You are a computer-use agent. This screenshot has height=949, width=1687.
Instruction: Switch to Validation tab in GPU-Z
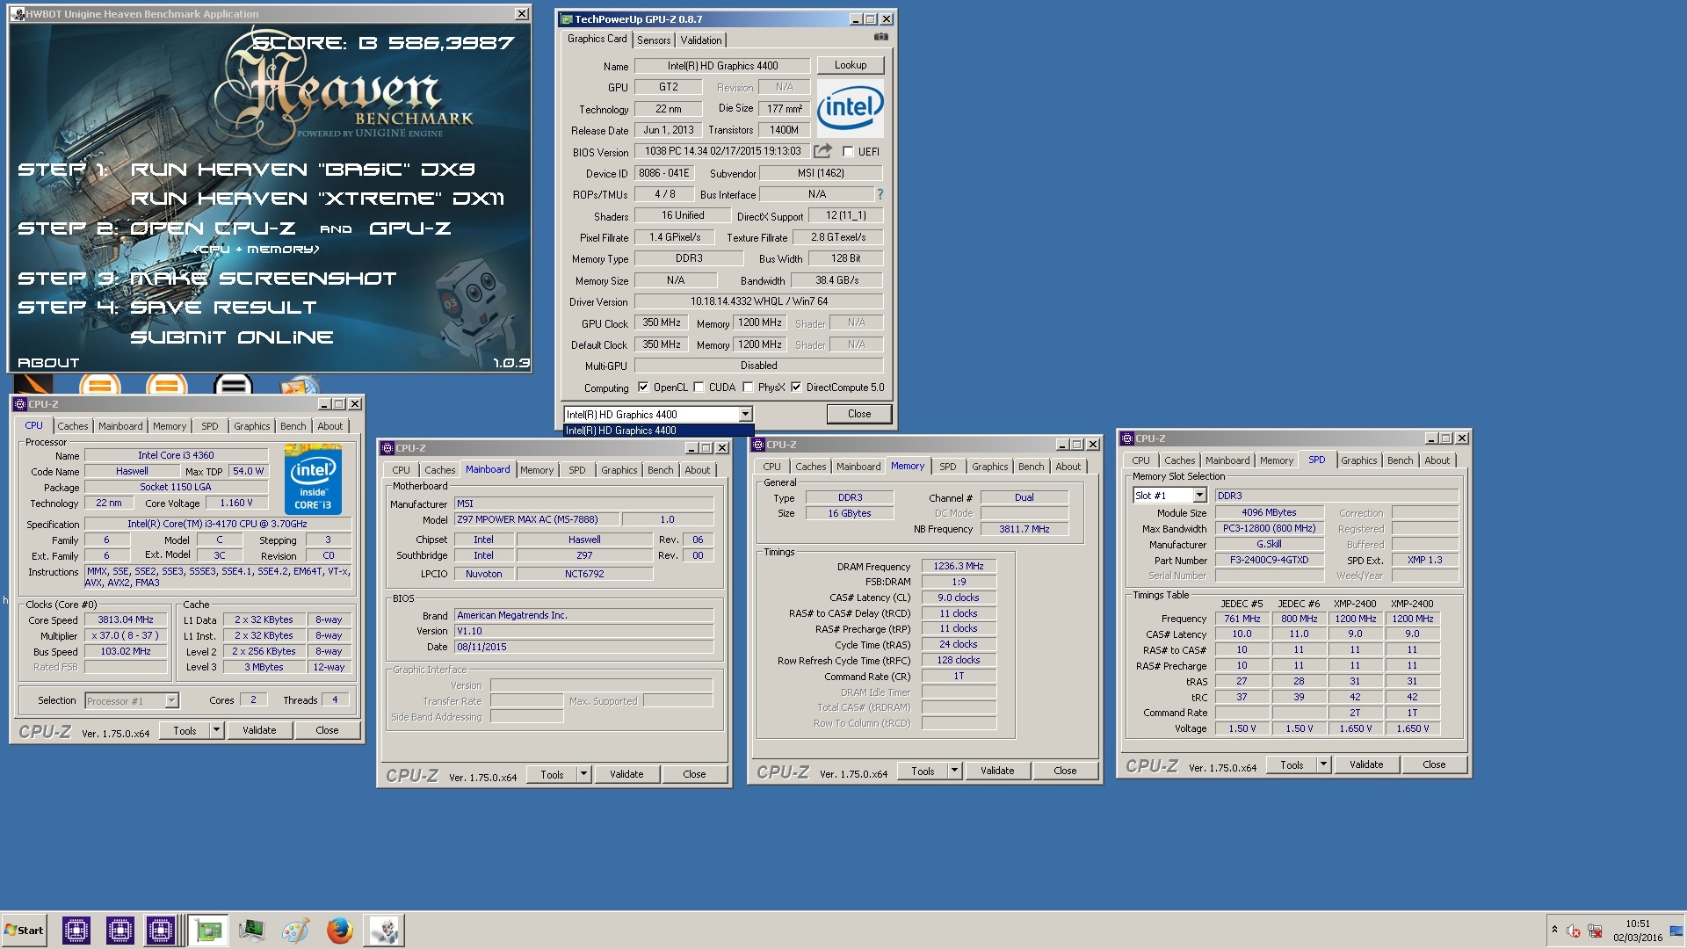tap(701, 40)
